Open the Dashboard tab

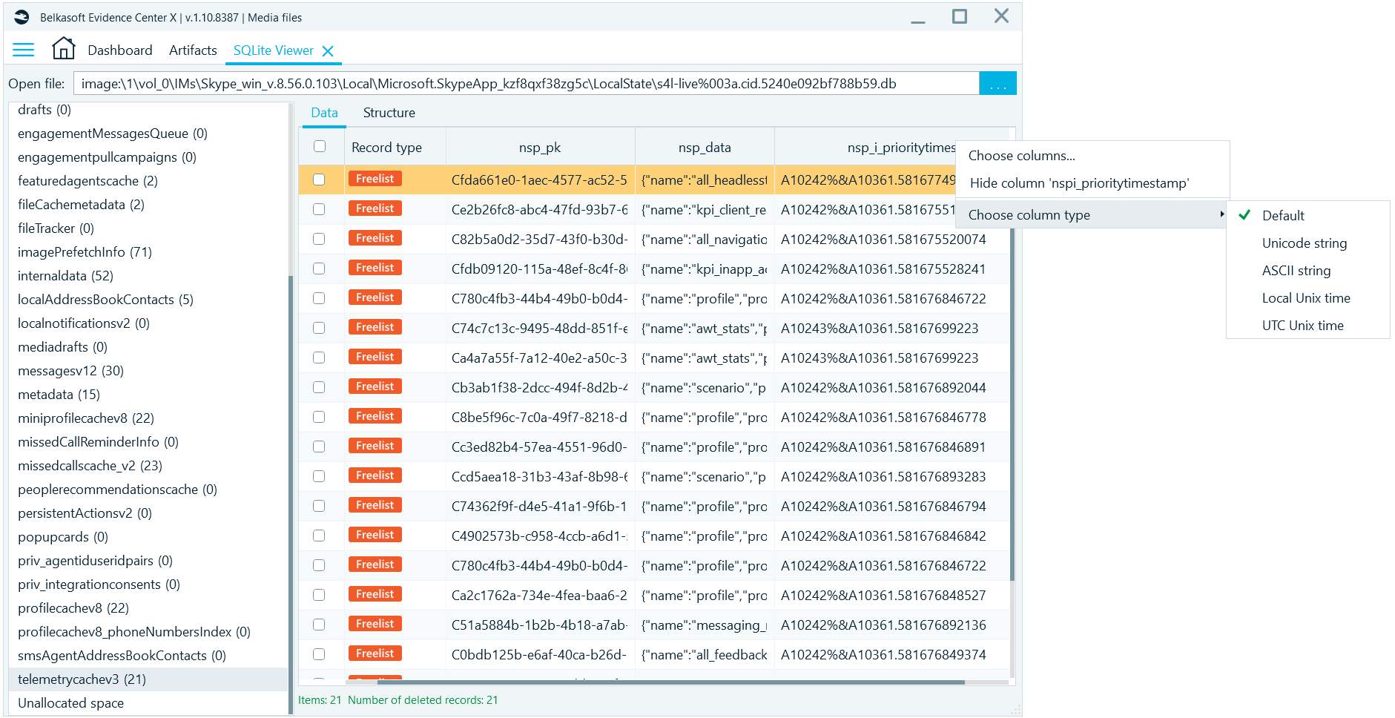click(x=119, y=50)
